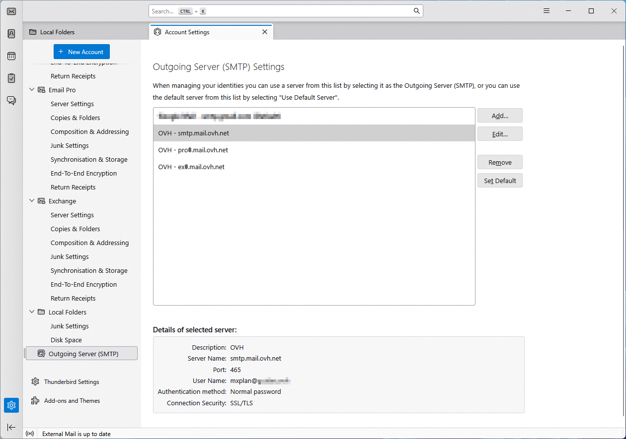Viewport: 626px width, 439px height.
Task: Open the Address Book icon
Action: click(x=11, y=34)
